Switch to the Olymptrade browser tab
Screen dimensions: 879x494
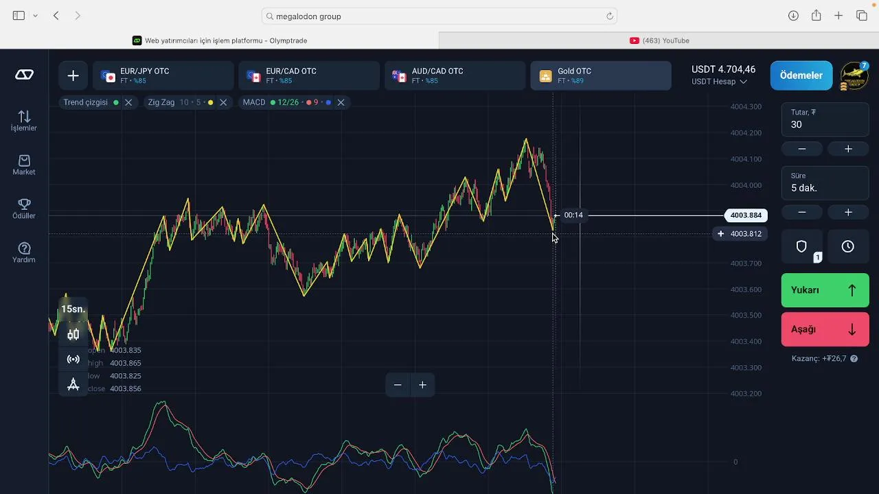(x=220, y=40)
